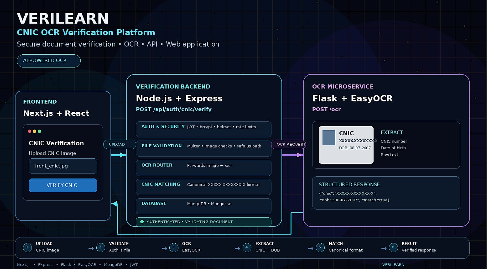Click the green window dot
487x269 pixels.
tap(40, 131)
